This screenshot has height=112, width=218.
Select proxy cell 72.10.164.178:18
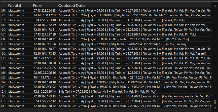[x=45, y=82]
